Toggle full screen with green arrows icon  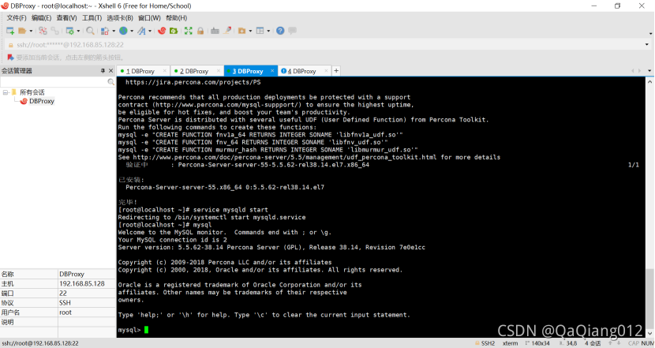click(189, 31)
